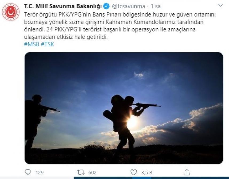
Task: Open the soldier silhouette photo
Action: pyautogui.click(x=124, y=108)
